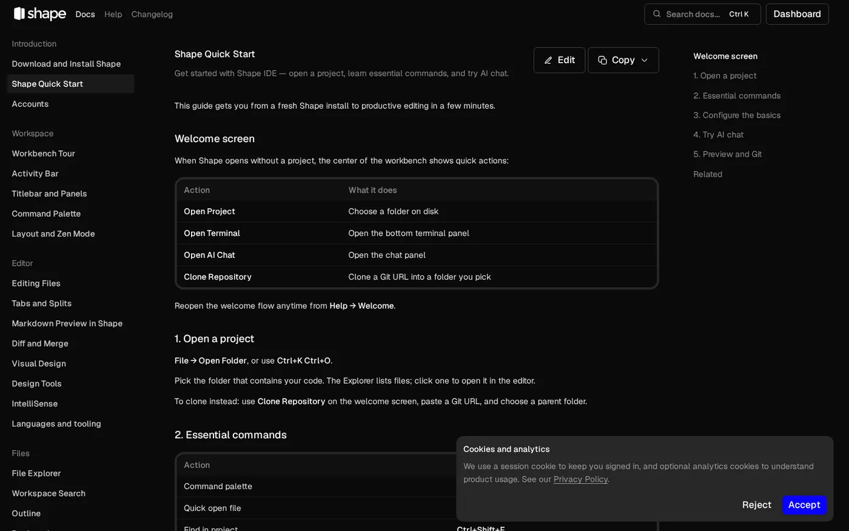Open File Explorer docs page
849x531 pixels.
[x=70, y=473]
